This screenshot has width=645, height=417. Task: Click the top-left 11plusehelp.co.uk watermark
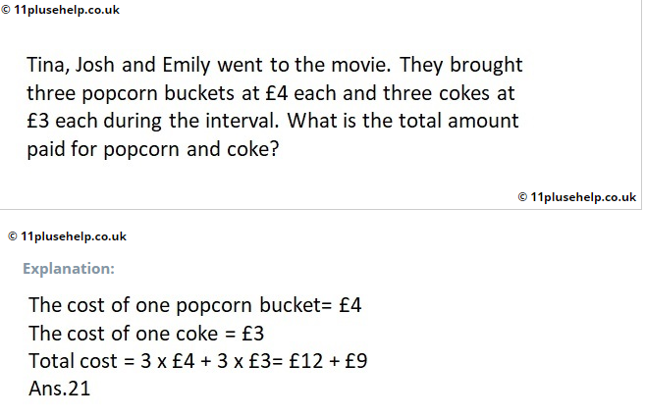coord(61,10)
